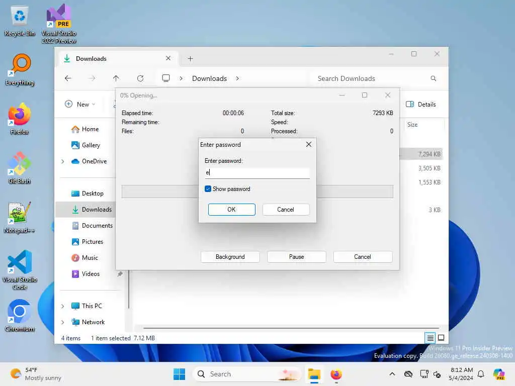Open the Windows Start menu
This screenshot has height=386, width=515.
click(180, 374)
